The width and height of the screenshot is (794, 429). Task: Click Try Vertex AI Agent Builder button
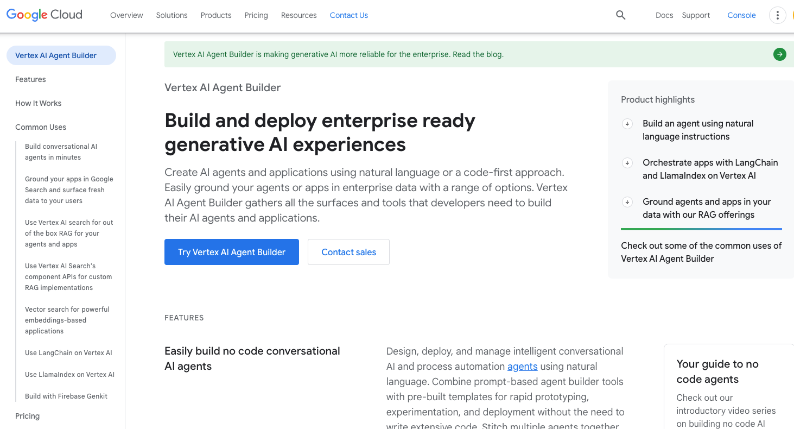pos(232,252)
